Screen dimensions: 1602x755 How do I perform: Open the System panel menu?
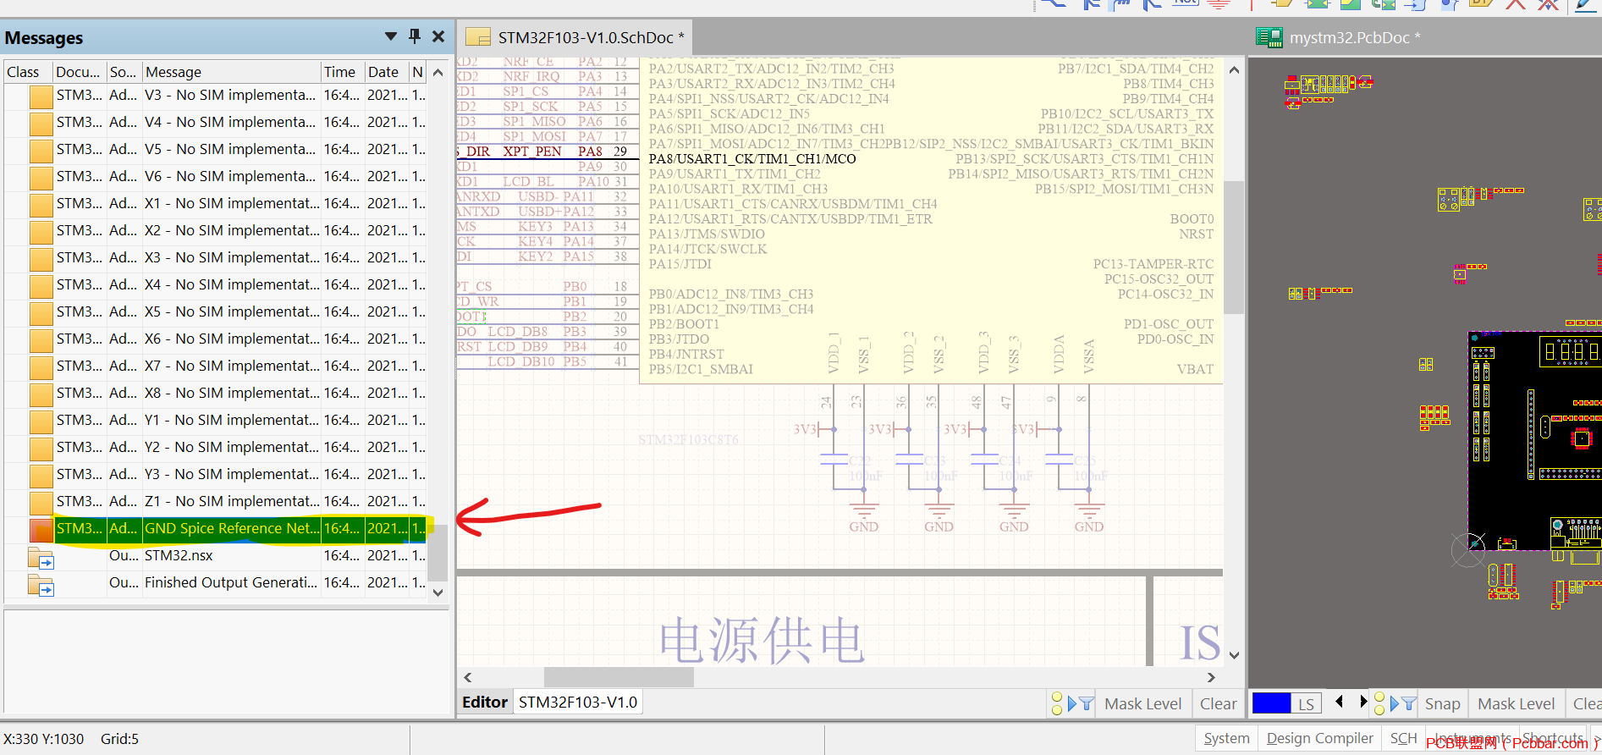pos(1226,738)
